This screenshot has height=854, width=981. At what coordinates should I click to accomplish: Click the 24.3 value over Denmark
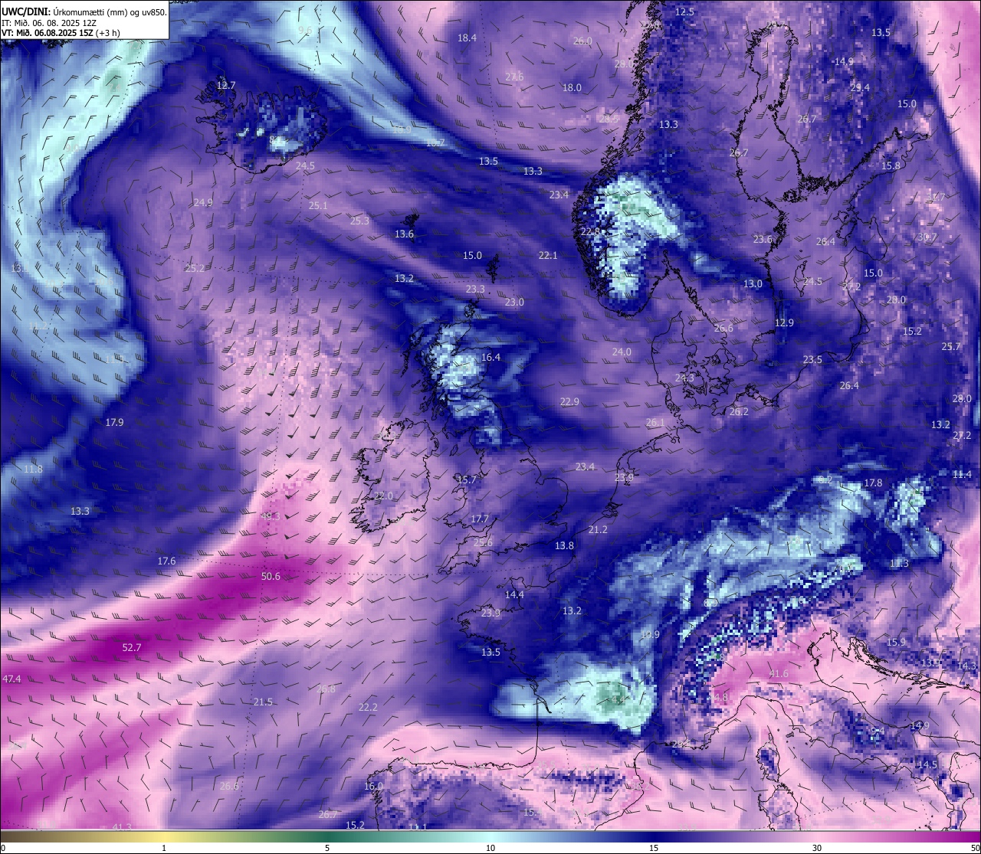[x=684, y=378]
